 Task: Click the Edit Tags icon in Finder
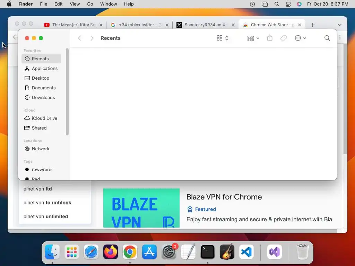284,38
